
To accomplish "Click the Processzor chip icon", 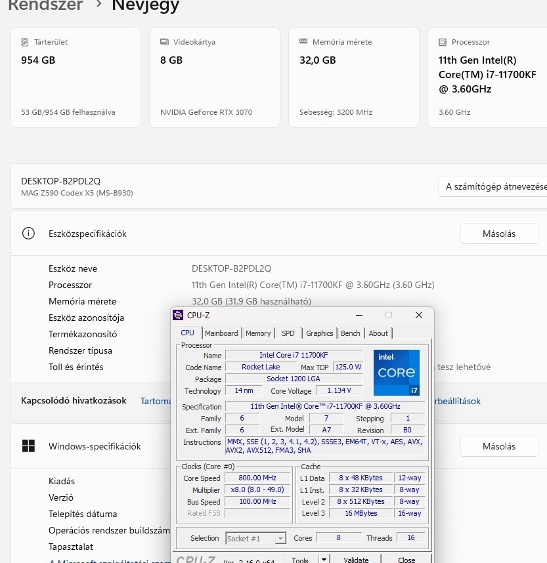I will (x=443, y=42).
